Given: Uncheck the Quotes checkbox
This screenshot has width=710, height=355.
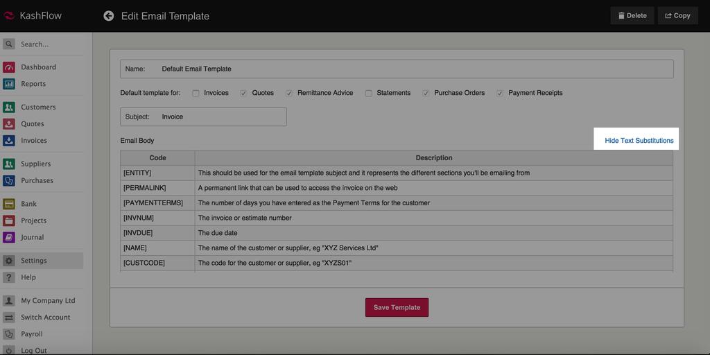Looking at the screenshot, I should (243, 93).
